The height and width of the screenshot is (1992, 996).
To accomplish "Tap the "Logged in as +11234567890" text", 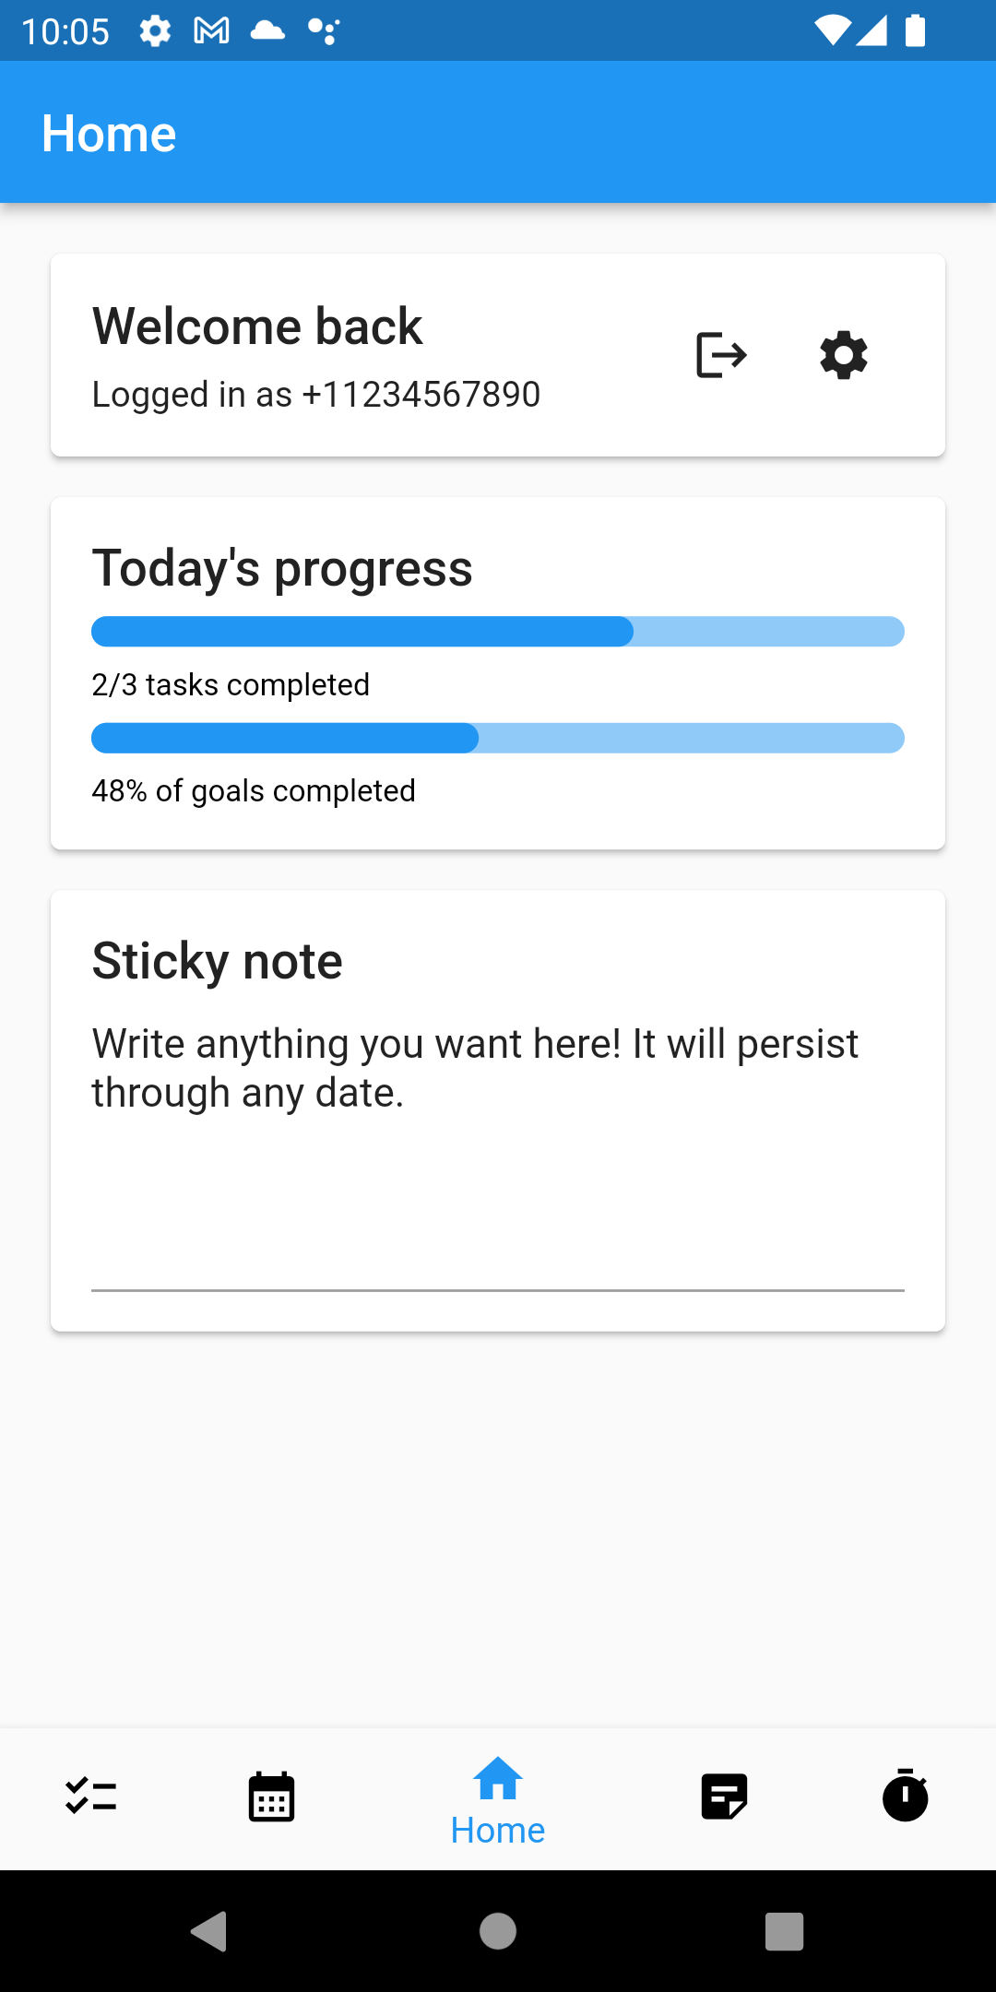I will click(316, 395).
